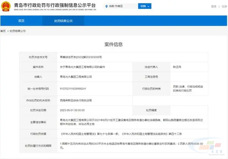
Task: Click the platform title 青岛市行政处罚与行政强制信息公示平台
Action: 55,5
